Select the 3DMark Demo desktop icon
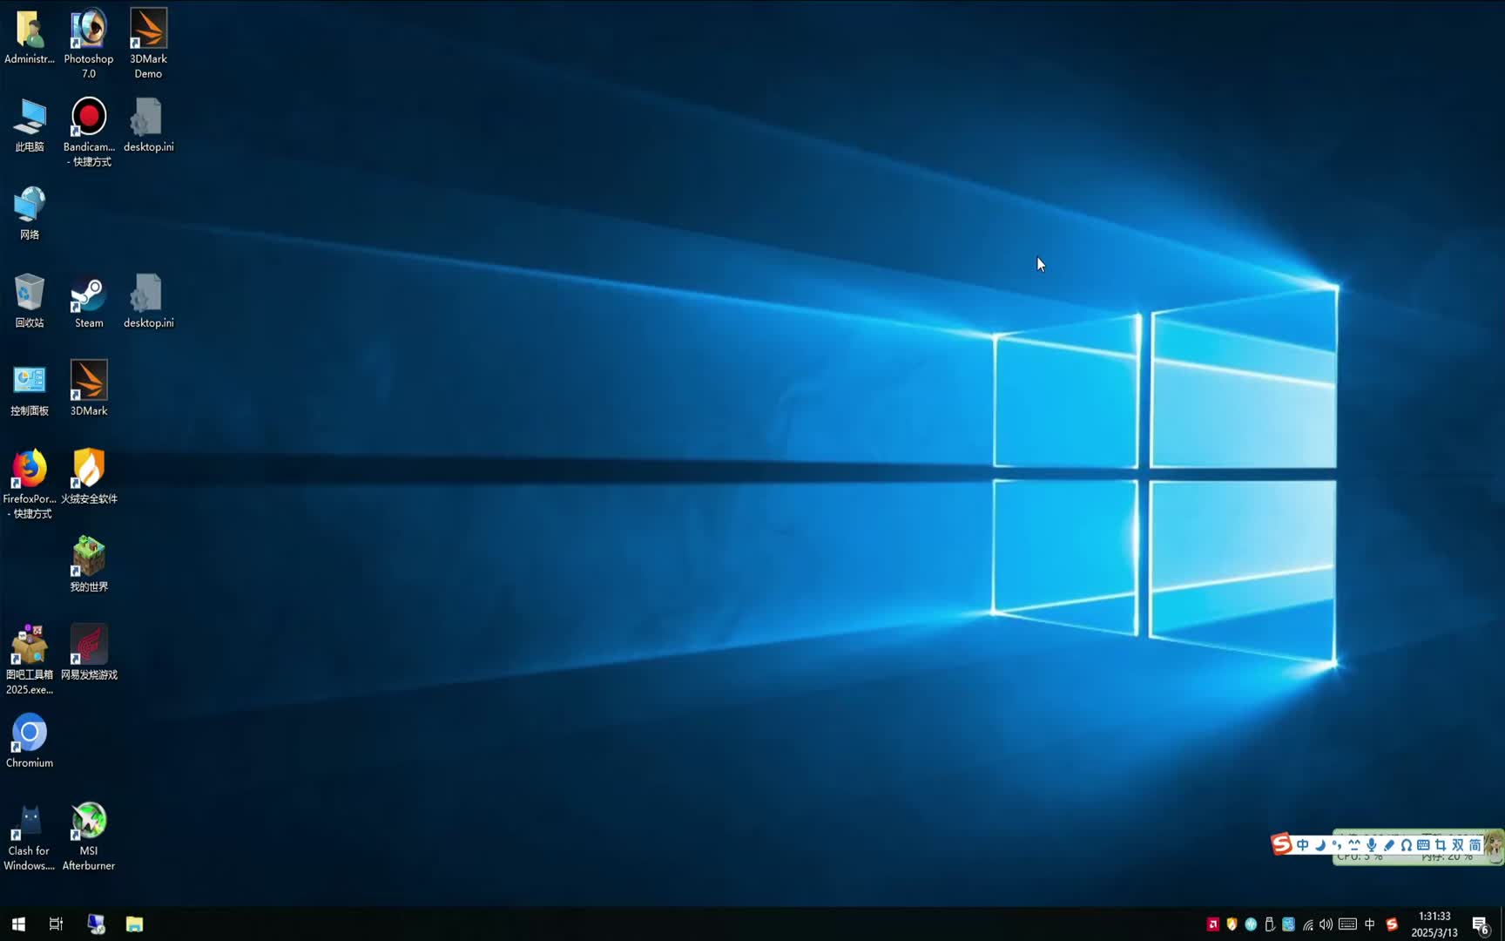The width and height of the screenshot is (1505, 941). 148,30
